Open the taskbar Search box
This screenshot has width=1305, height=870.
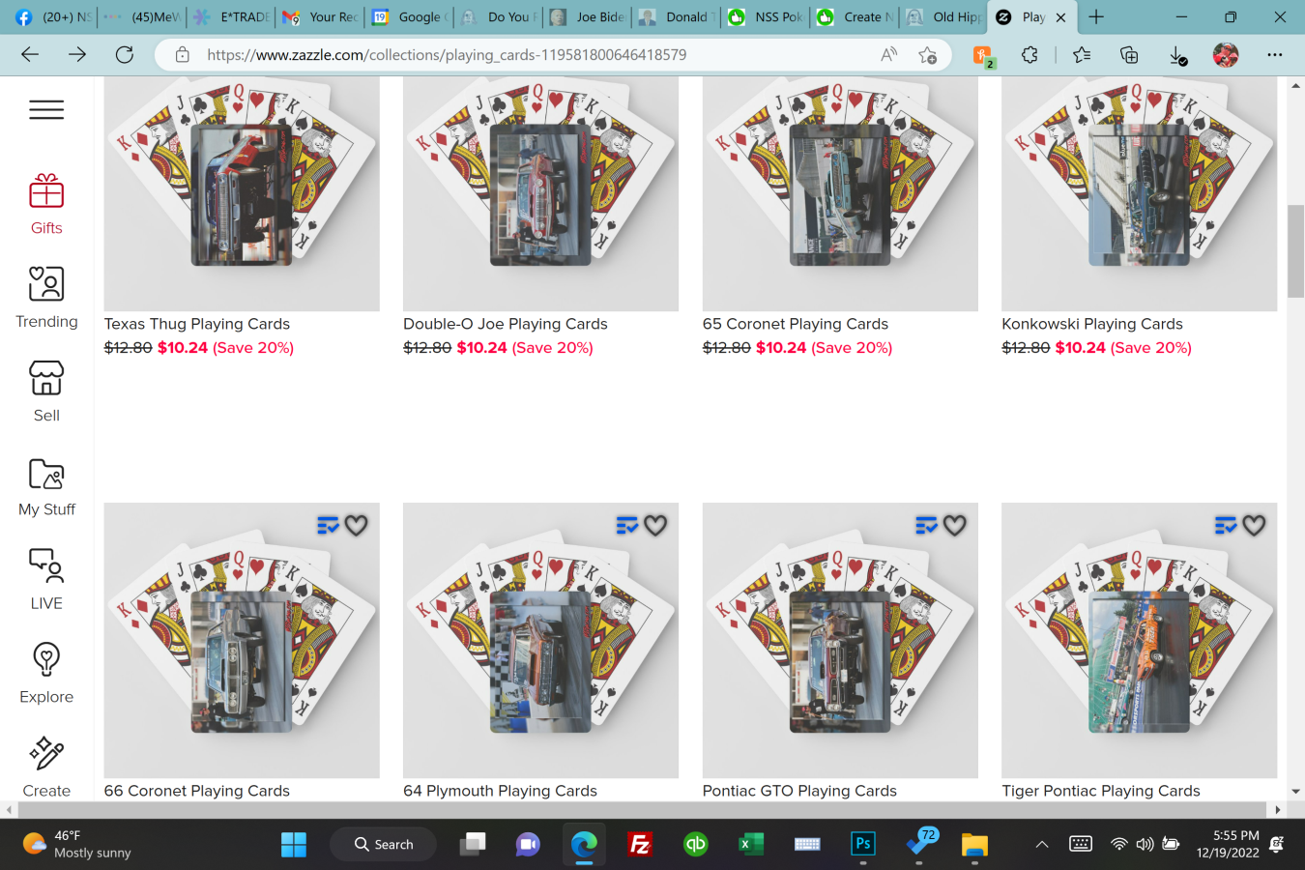[384, 844]
